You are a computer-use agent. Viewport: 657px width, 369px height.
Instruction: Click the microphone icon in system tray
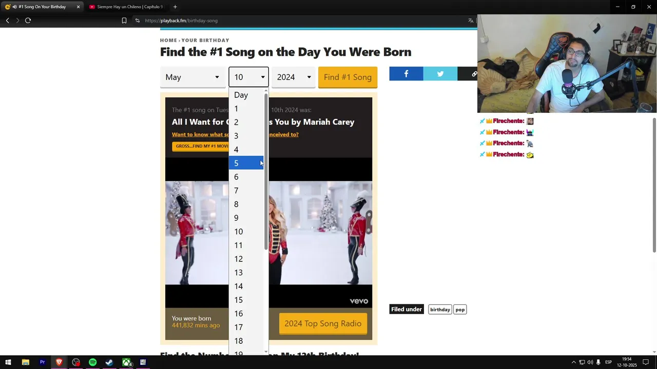coord(598,362)
